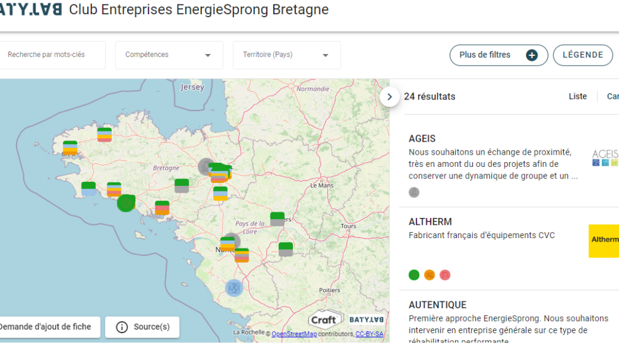Click the AGEIS description beginning 'Nous souhaitons un échange'
The height and width of the screenshot is (348, 619).
[x=493, y=164]
